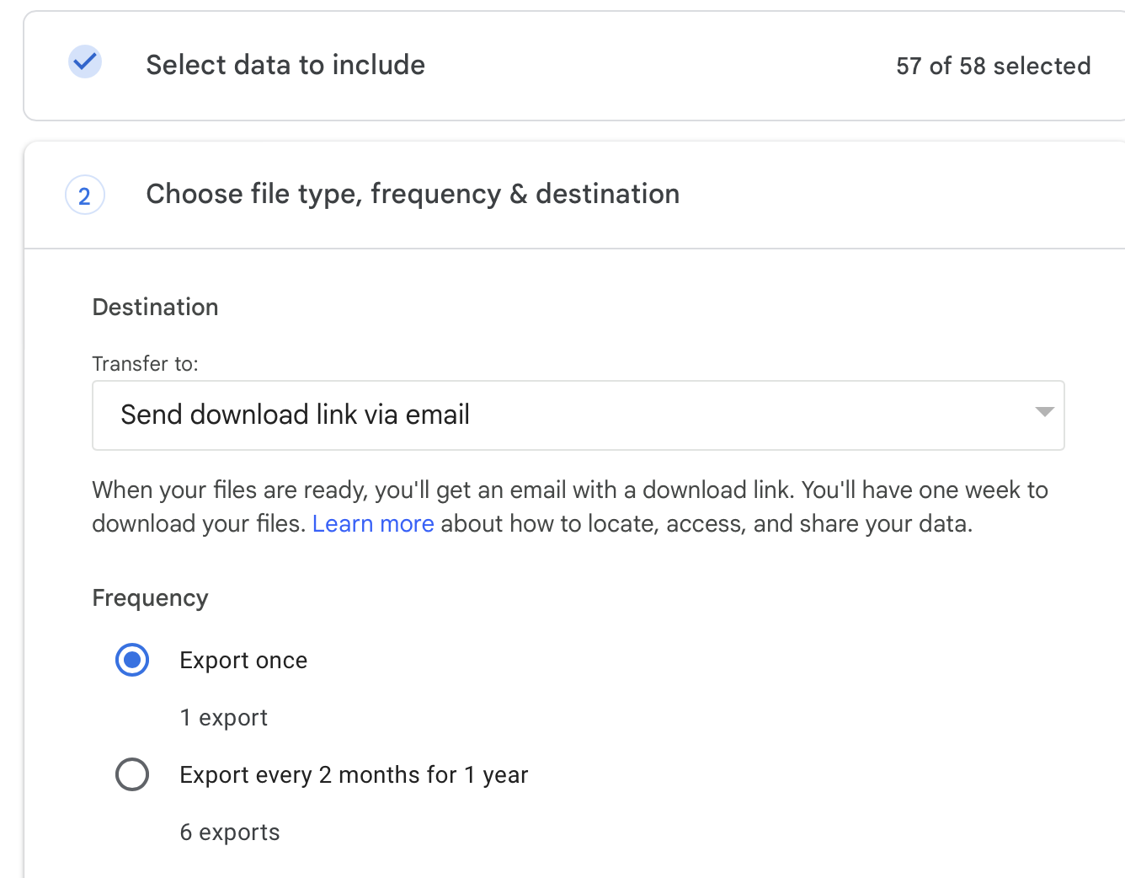Click 'Send download link via email' text
Viewport: 1125px width, 878px height.
point(295,415)
